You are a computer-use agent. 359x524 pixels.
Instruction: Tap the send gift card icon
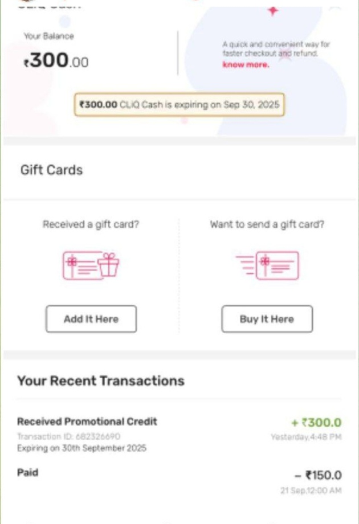267,266
